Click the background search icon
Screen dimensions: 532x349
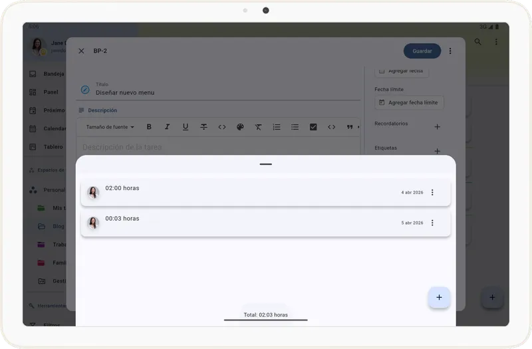[477, 42]
